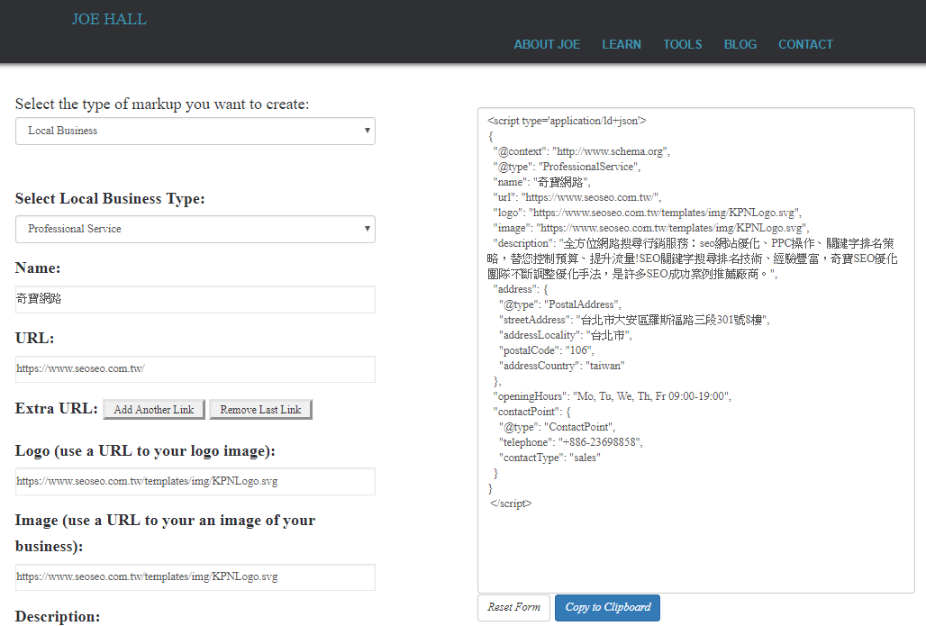
Task: Click inside the generated JSON-LD code area
Action: (x=696, y=350)
